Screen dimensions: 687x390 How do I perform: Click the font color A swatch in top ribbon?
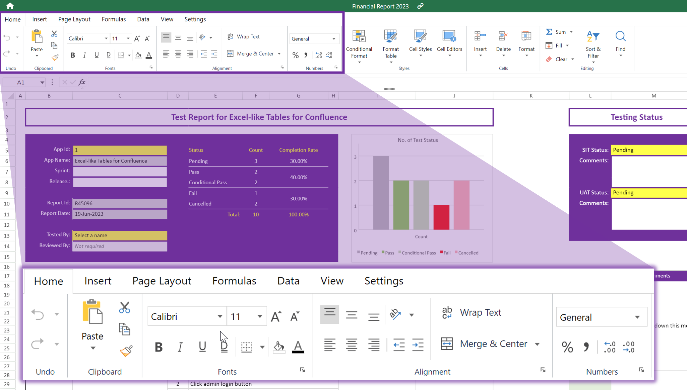[x=149, y=55]
